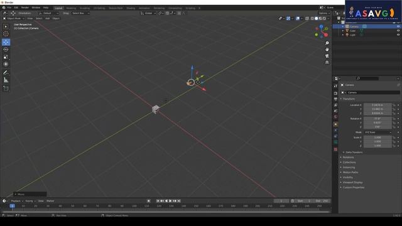This screenshot has height=226, width=402.
Task: Switch perspective/orthographic grid icon
Action: [327, 62]
